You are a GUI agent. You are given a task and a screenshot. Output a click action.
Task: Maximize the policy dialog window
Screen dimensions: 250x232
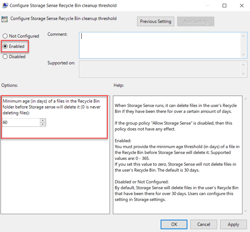[x=224, y=5]
